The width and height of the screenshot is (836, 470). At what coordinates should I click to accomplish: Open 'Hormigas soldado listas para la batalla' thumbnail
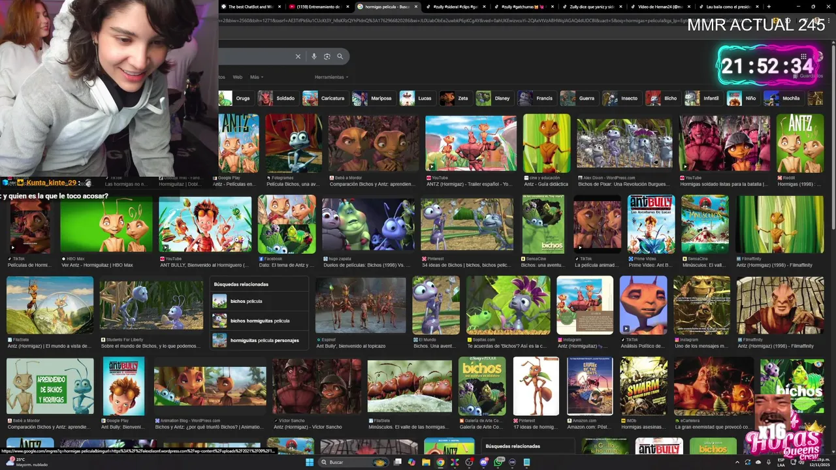724,144
